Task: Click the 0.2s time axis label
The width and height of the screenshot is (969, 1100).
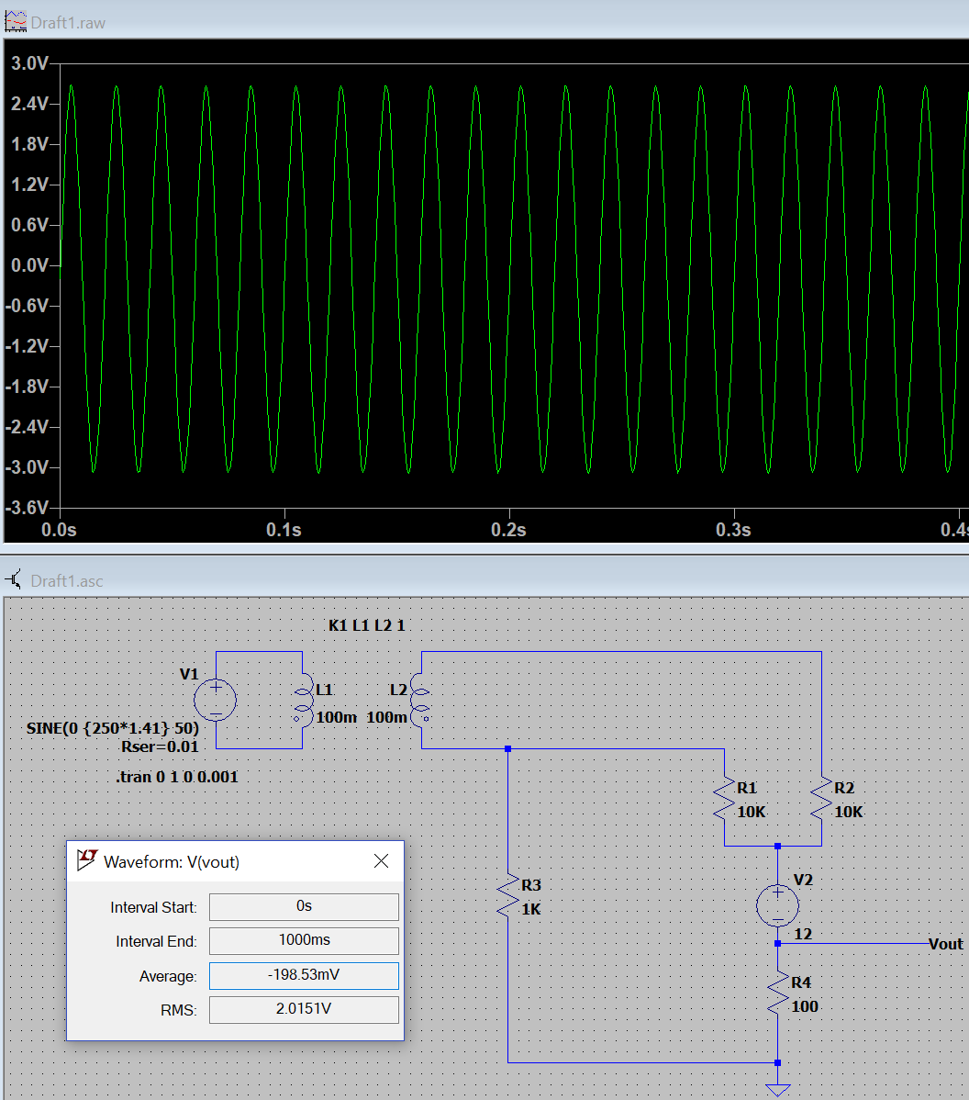Action: 508,530
